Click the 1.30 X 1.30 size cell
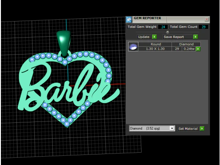This screenshot has width=220, height=165. pyautogui.click(x=155, y=49)
